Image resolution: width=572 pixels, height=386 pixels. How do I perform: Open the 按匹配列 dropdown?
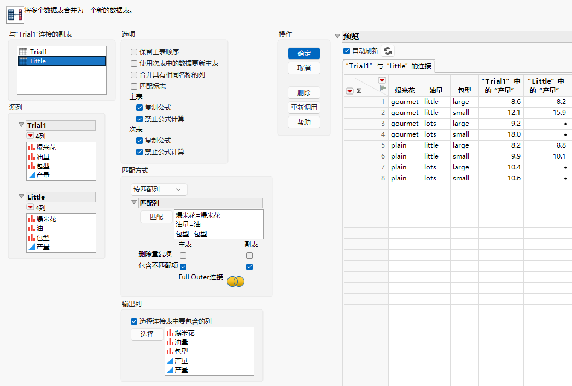tap(159, 189)
